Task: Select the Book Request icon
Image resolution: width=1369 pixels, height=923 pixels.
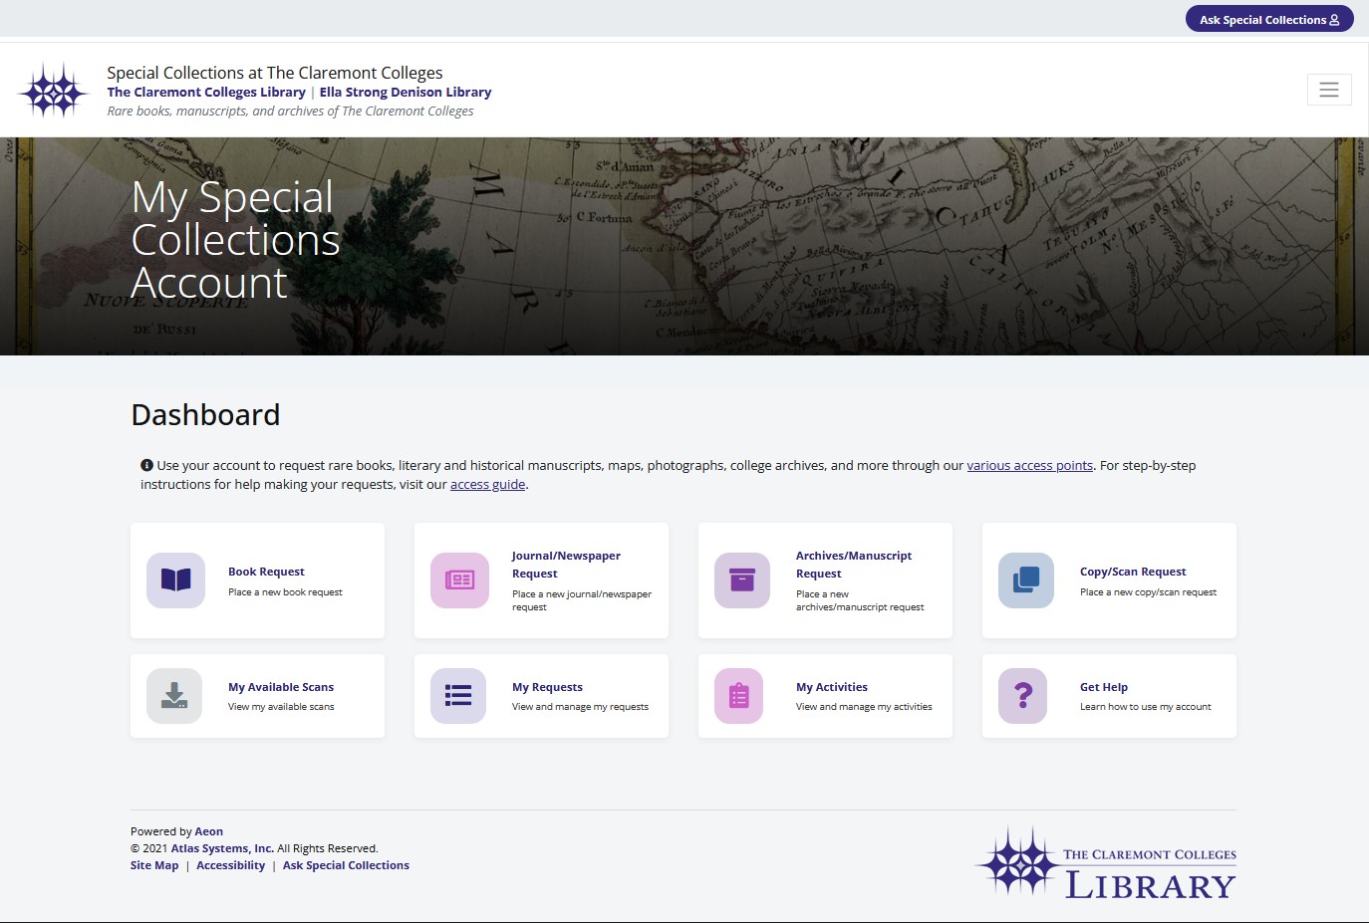Action: 174,580
